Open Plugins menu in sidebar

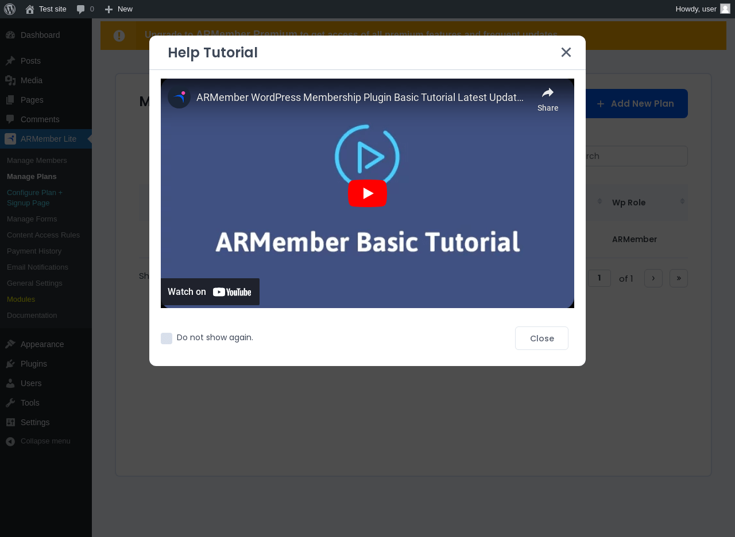(x=46, y=364)
